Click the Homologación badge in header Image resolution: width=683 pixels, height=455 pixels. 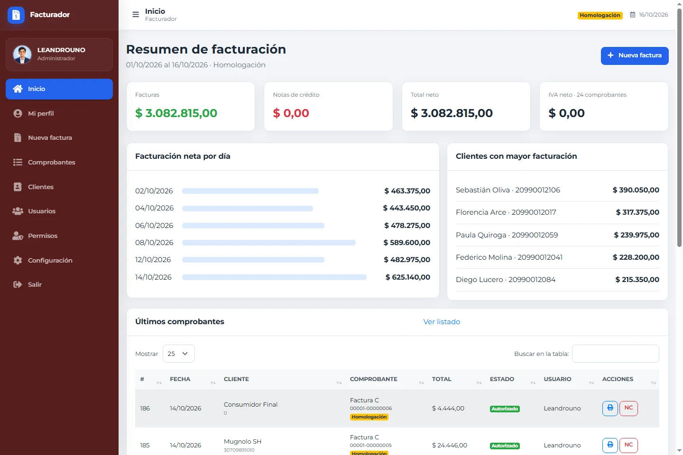(600, 15)
